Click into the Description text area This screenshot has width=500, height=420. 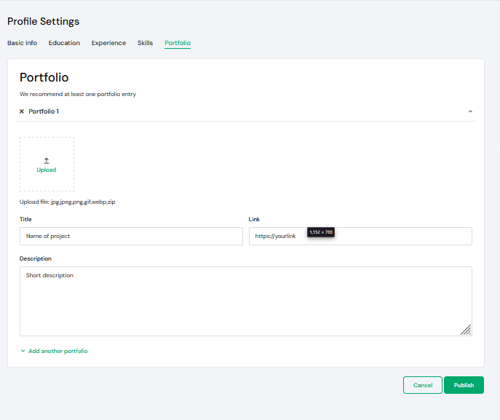246,301
